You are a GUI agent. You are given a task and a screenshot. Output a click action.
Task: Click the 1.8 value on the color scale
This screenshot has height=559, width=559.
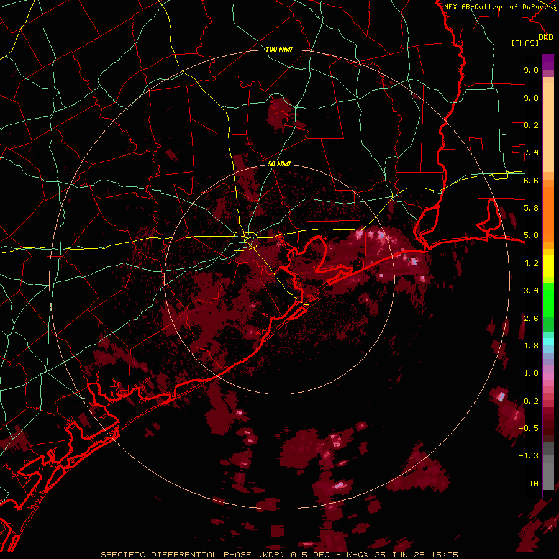[531, 346]
